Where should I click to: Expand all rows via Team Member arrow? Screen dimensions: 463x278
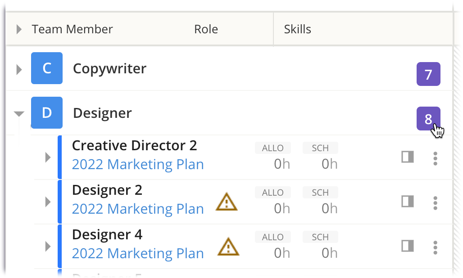tap(19, 30)
